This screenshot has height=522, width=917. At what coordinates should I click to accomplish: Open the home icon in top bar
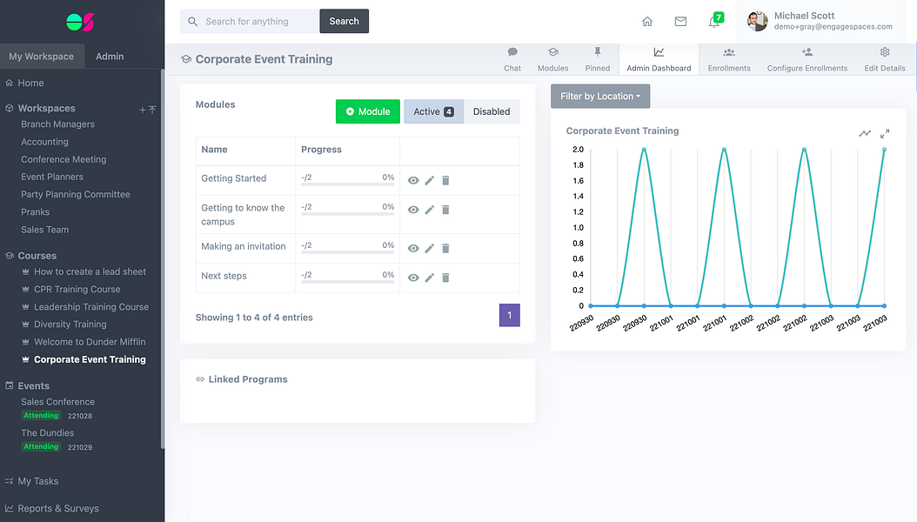[x=646, y=22]
